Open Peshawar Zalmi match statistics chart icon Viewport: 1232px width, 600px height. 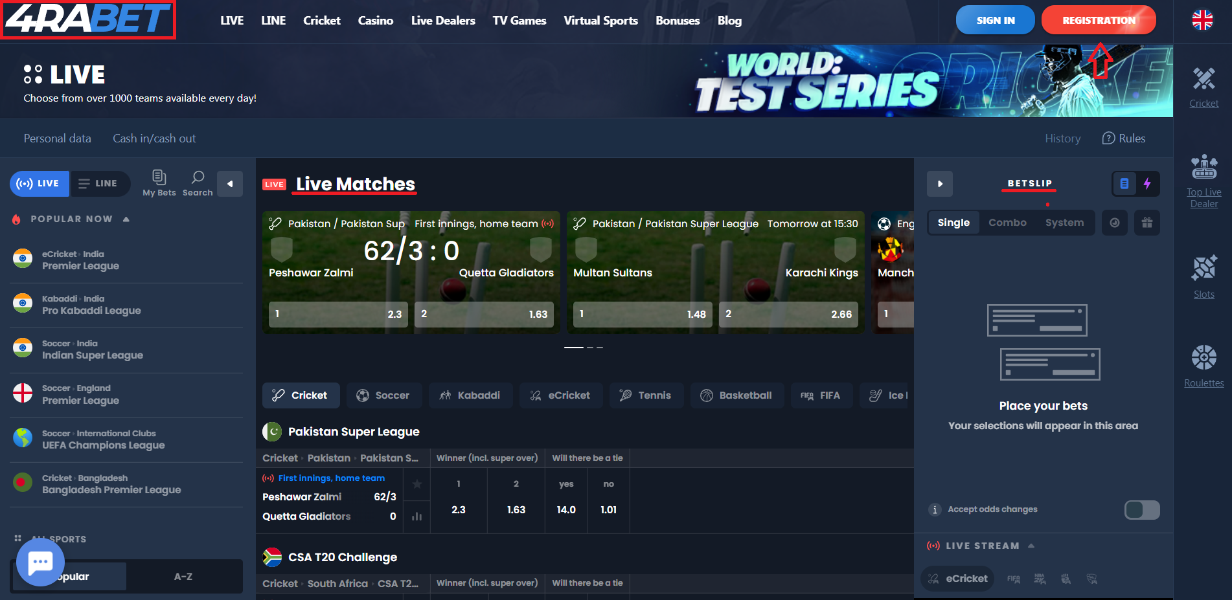[417, 517]
